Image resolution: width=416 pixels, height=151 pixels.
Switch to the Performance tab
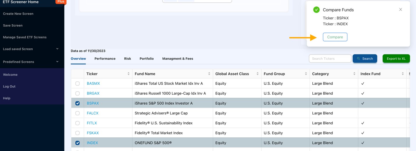pos(105,59)
